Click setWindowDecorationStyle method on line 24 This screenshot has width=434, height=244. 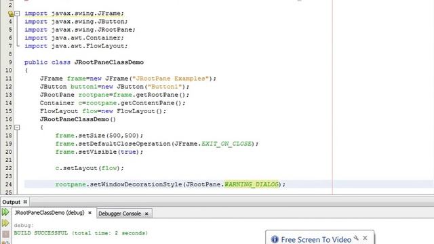coord(136,184)
